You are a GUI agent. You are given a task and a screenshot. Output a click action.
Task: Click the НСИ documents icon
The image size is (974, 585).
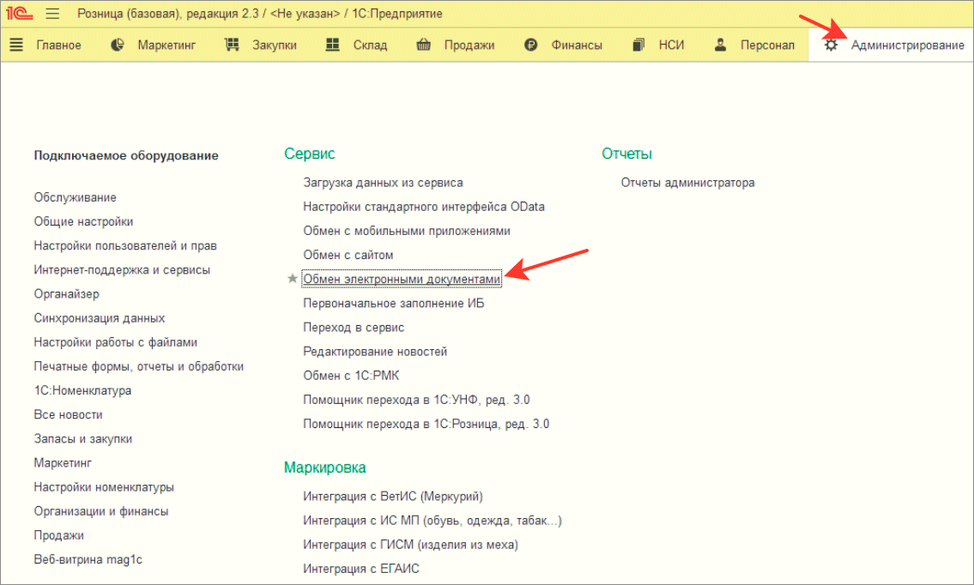(638, 45)
